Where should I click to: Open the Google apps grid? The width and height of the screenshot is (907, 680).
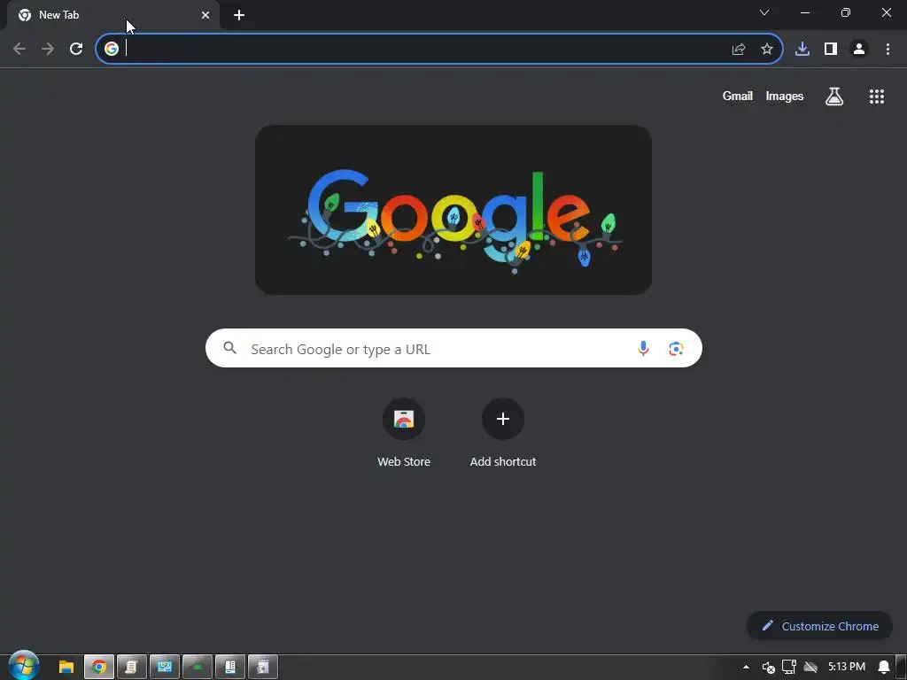(876, 97)
